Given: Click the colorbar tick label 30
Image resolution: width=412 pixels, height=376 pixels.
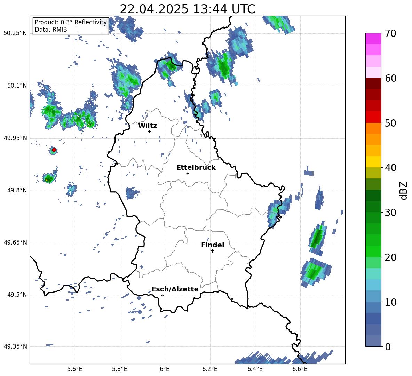Looking at the screenshot, I should click(390, 212).
